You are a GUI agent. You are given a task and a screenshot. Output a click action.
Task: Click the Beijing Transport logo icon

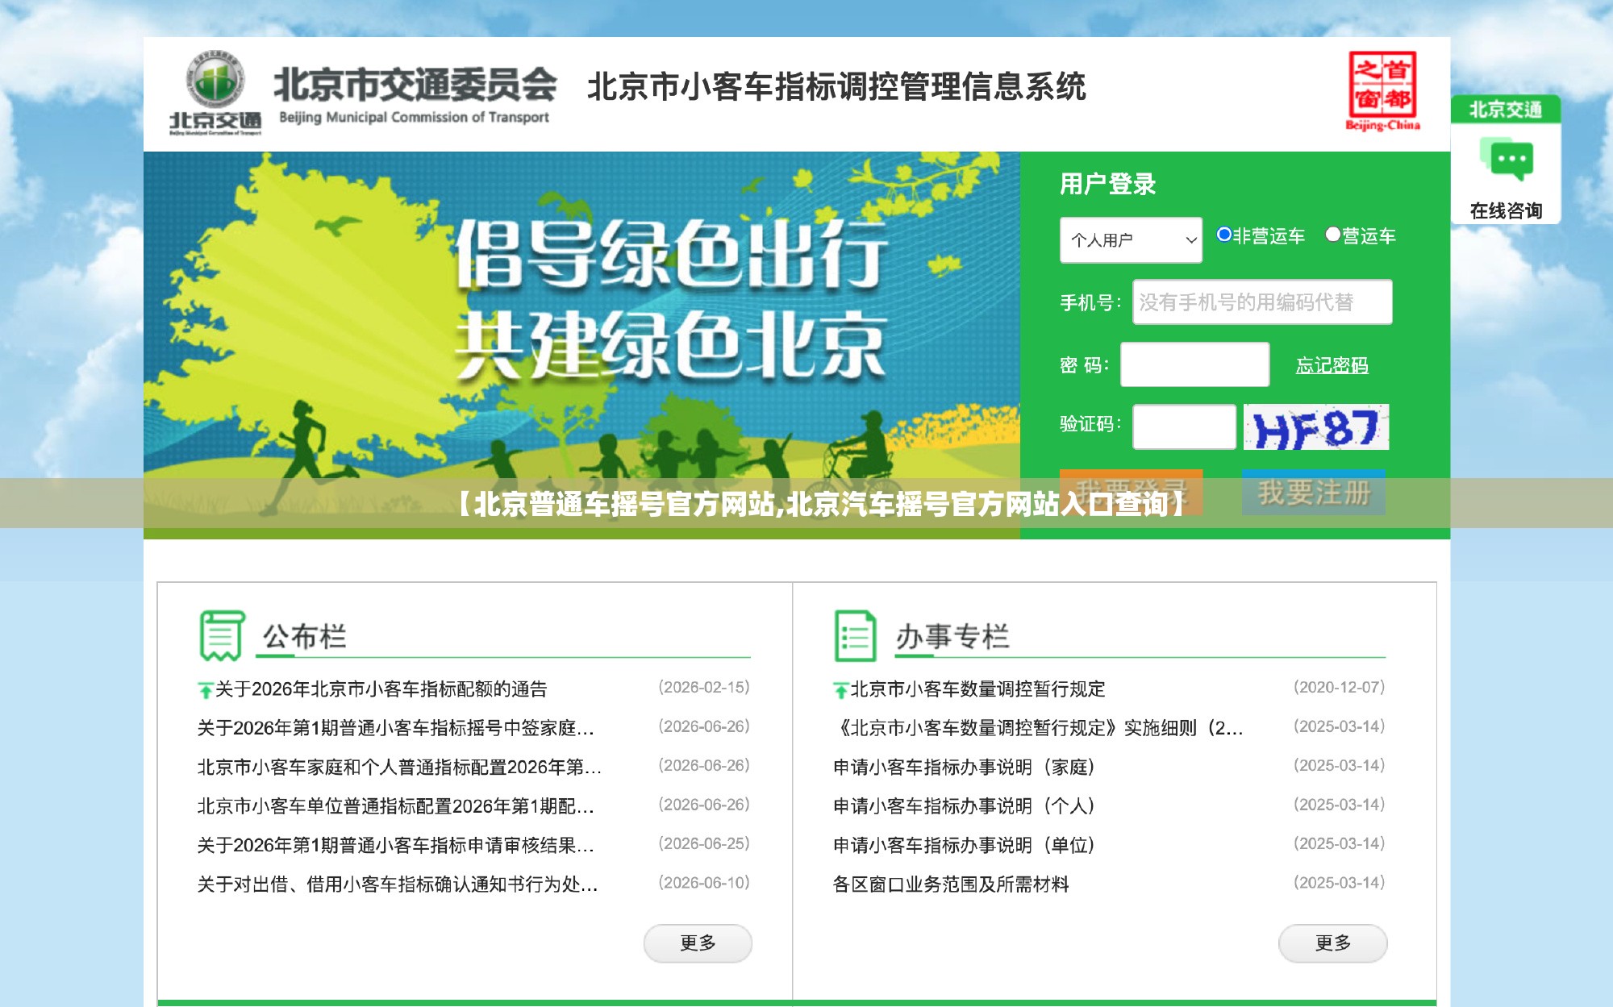tap(215, 93)
